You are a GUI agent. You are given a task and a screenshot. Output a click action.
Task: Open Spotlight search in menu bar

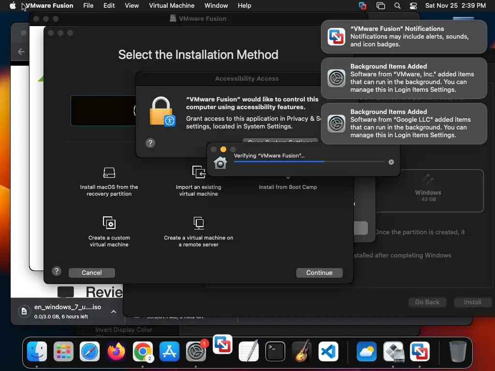tap(397, 6)
